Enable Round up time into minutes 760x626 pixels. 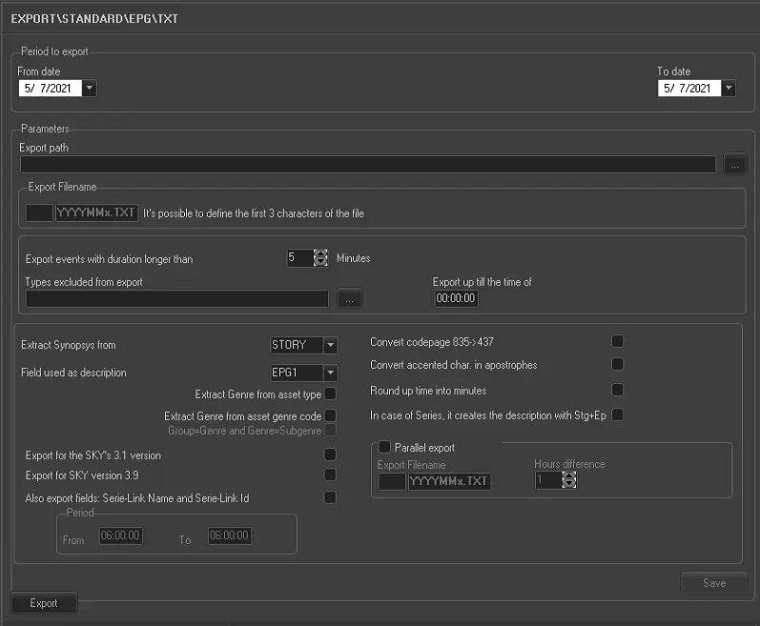pos(617,390)
